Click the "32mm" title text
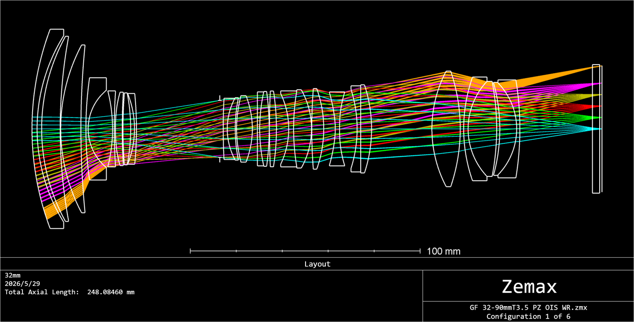 (x=12, y=275)
